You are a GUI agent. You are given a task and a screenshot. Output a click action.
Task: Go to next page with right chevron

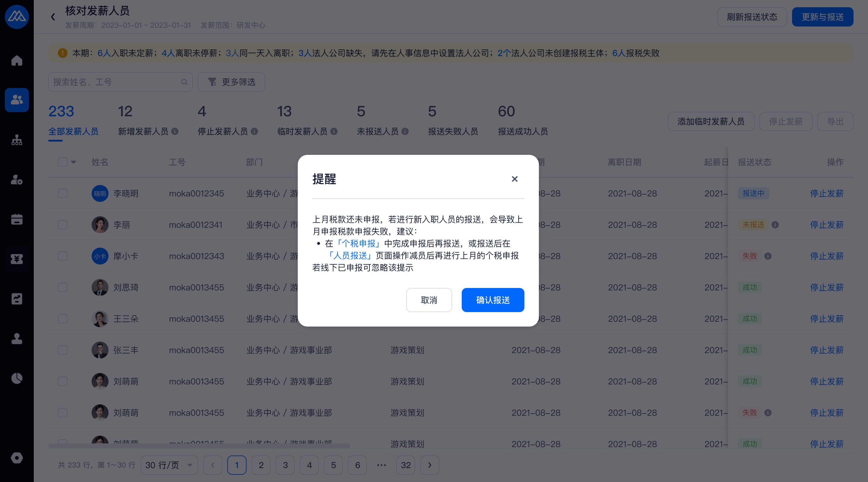429,465
